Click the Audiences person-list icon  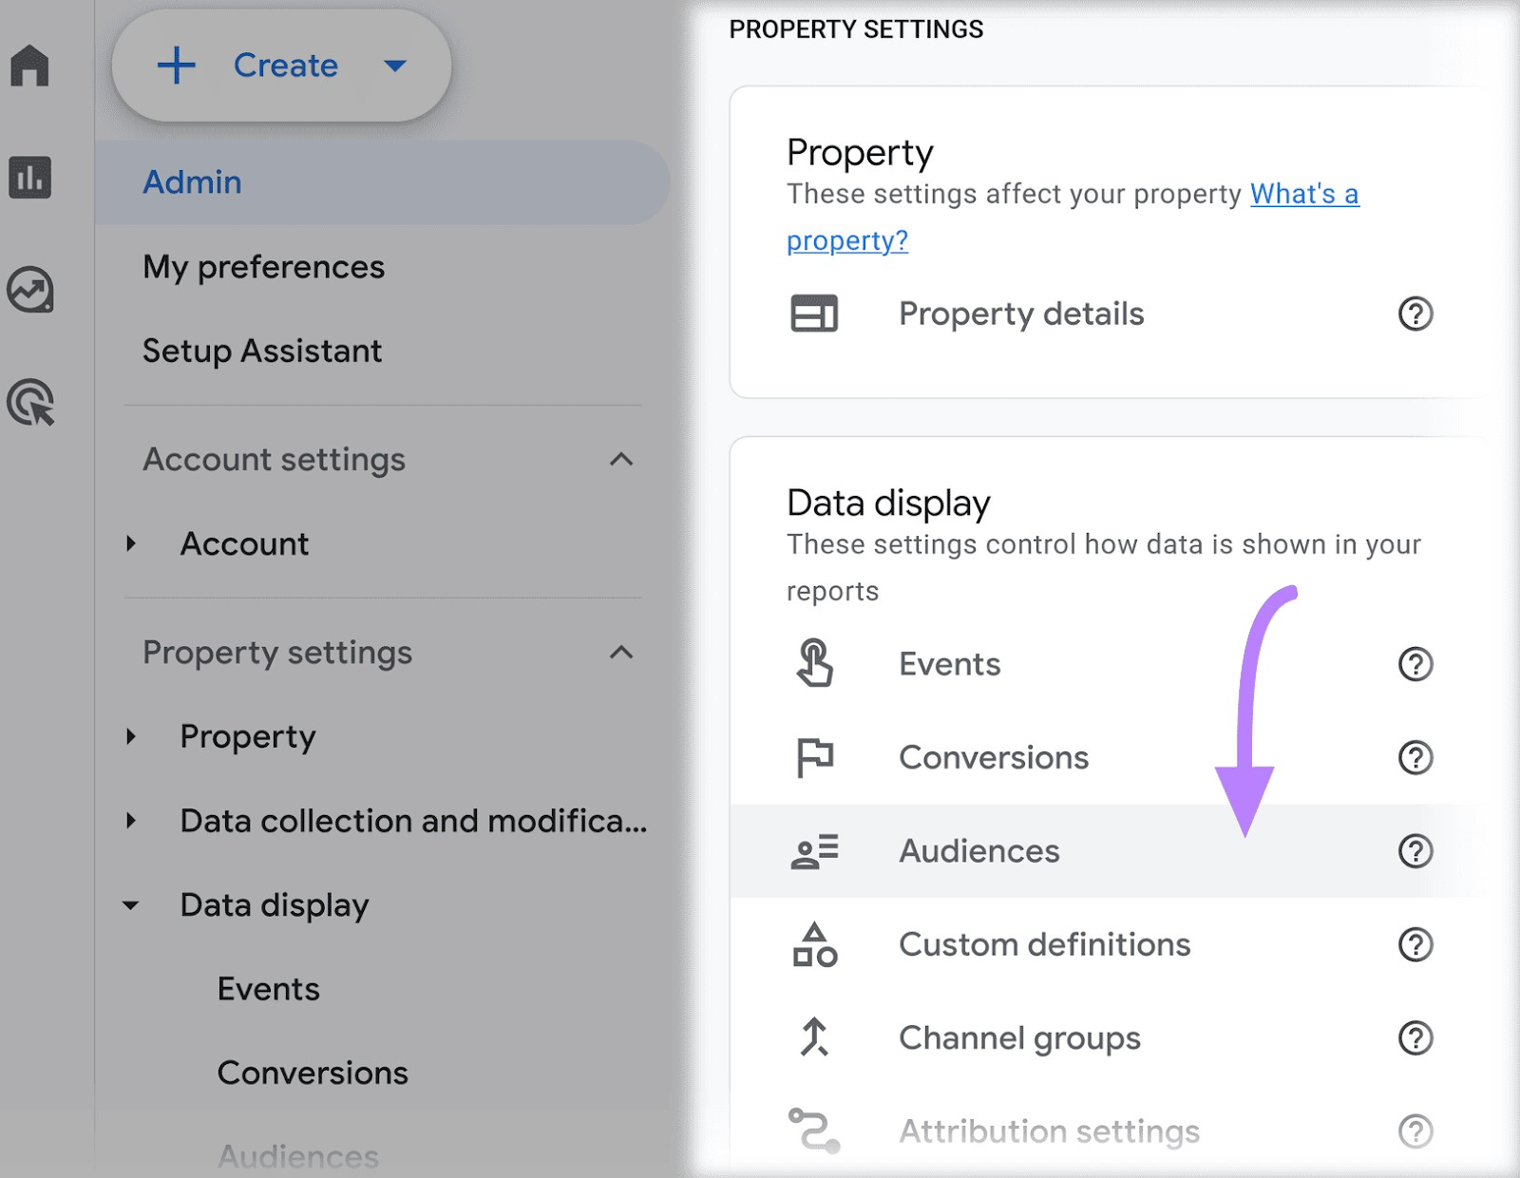point(815,851)
